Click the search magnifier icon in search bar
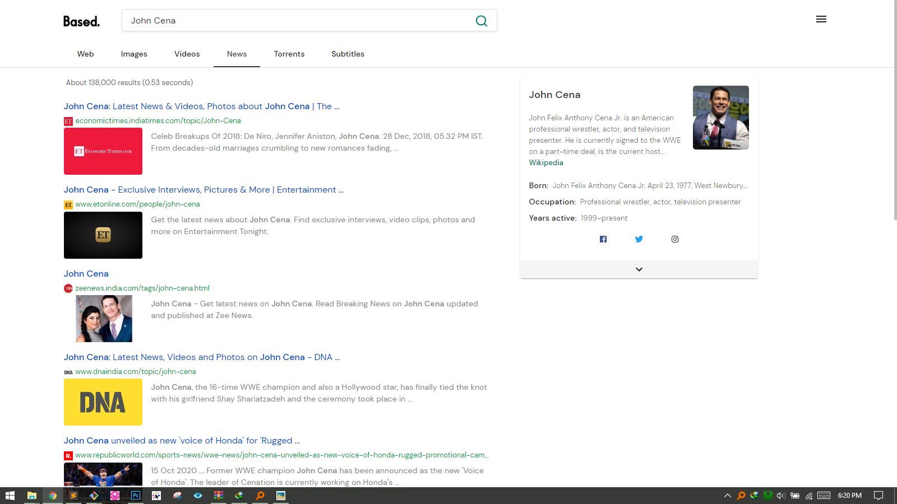Screen dimensions: 897x504 [481, 21]
